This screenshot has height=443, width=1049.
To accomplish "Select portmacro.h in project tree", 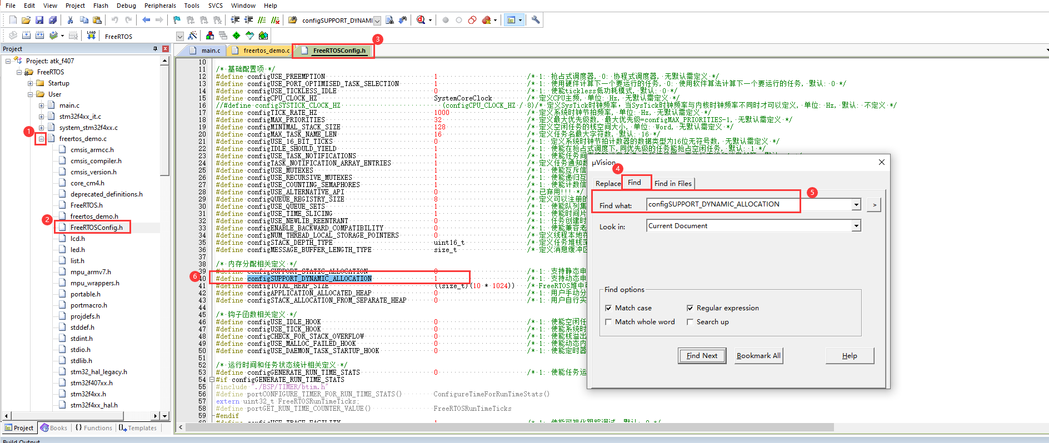I will 88,305.
